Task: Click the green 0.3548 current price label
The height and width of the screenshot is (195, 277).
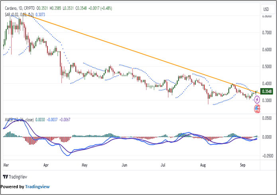Action: (x=265, y=91)
